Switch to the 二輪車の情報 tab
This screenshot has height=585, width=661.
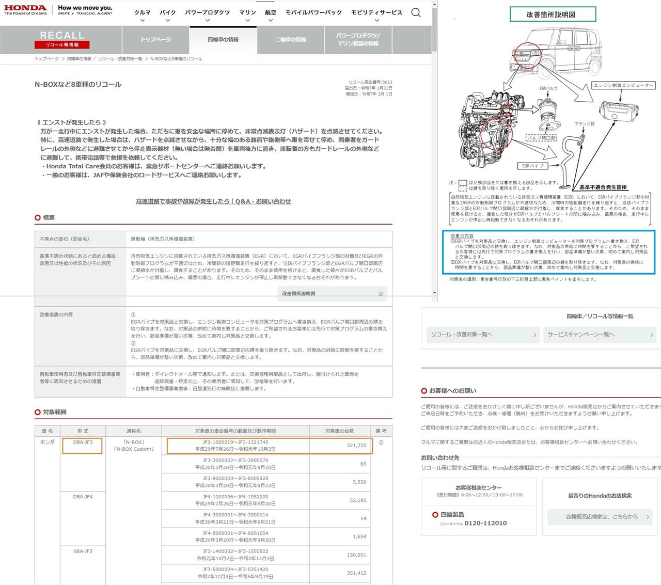coord(290,40)
